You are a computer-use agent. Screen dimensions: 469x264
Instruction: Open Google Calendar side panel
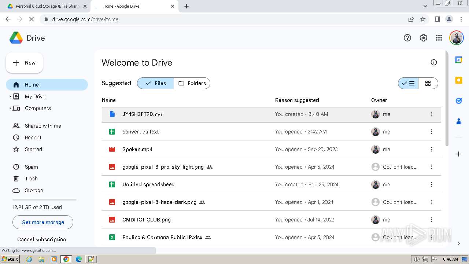[459, 60]
